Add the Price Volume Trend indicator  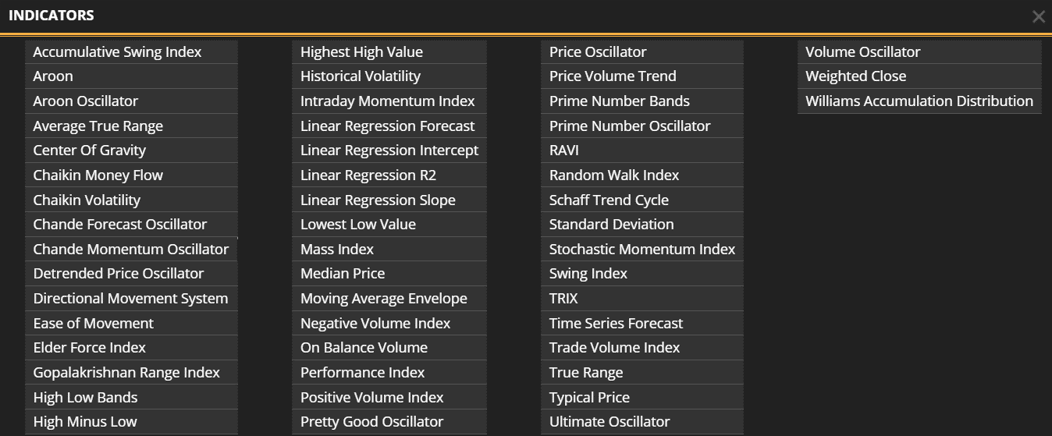point(613,76)
